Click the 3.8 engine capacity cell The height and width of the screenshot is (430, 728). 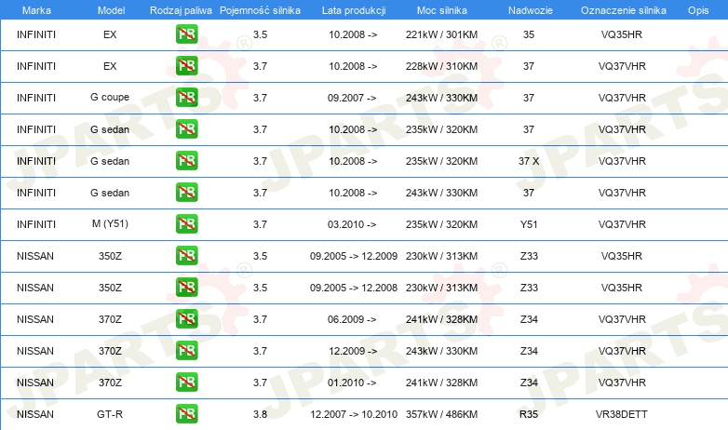point(260,414)
